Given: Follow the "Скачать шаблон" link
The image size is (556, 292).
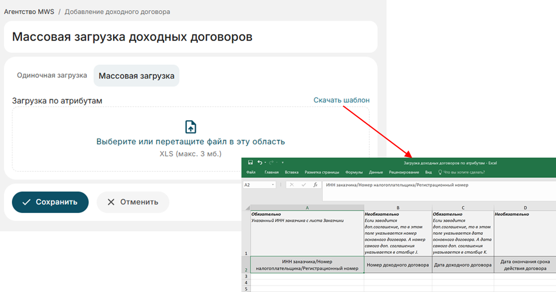Looking at the screenshot, I should 341,101.
